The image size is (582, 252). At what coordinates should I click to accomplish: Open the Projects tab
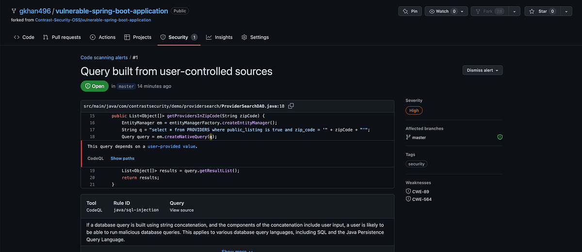point(138,37)
